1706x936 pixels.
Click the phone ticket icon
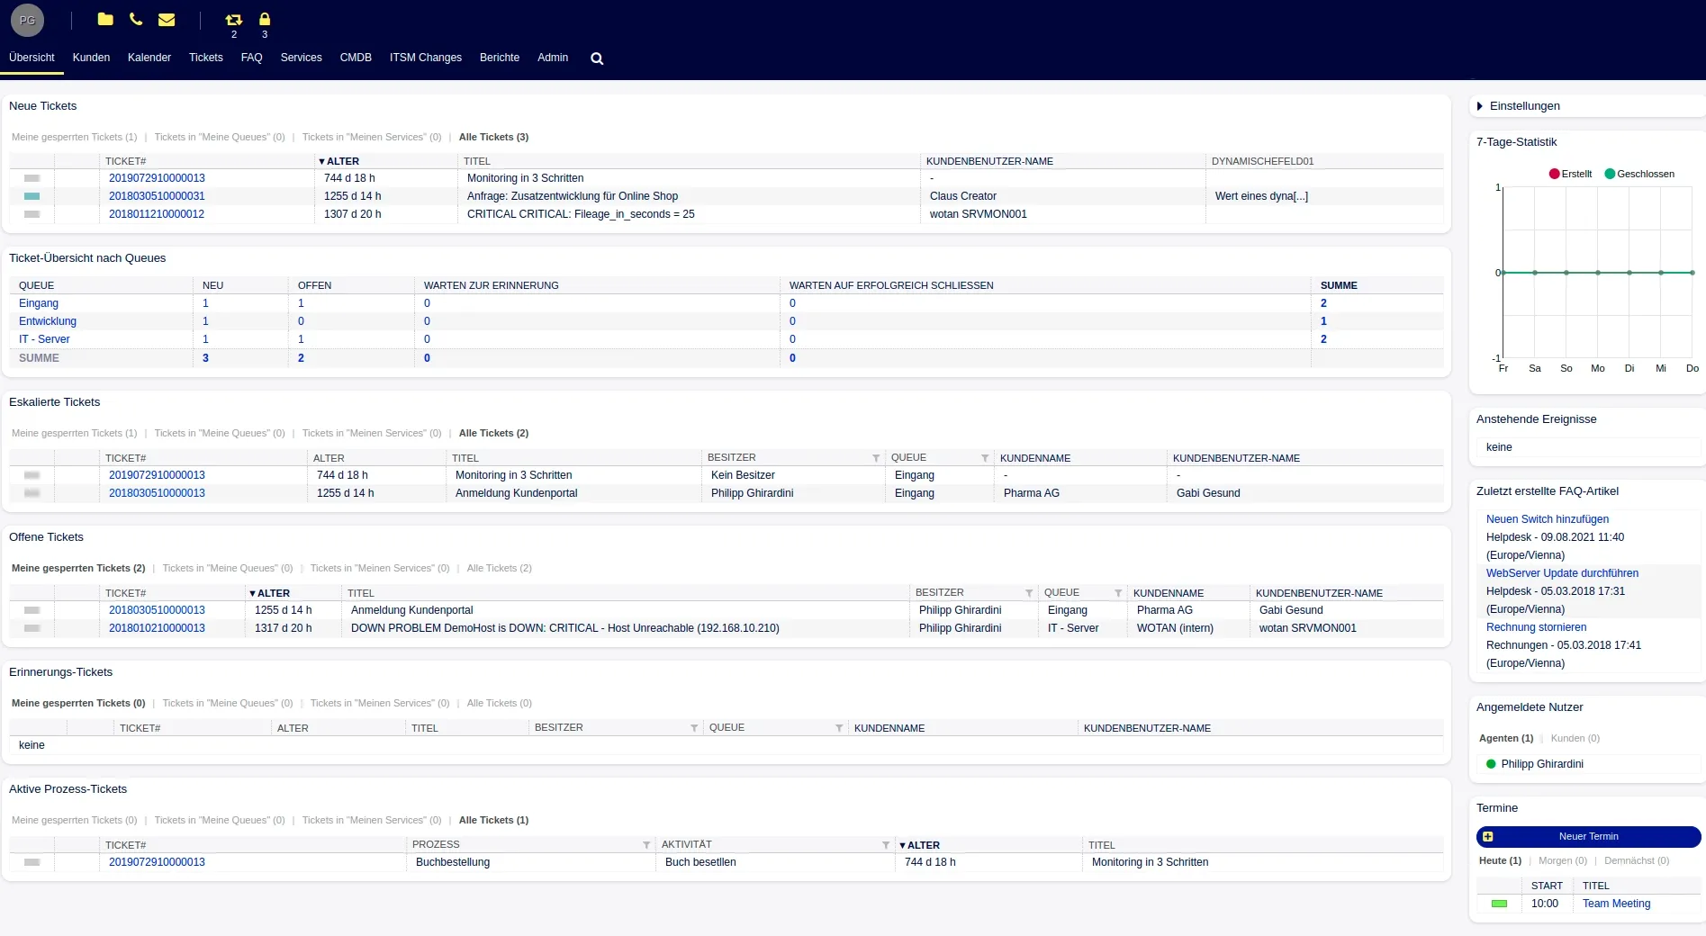coord(136,19)
